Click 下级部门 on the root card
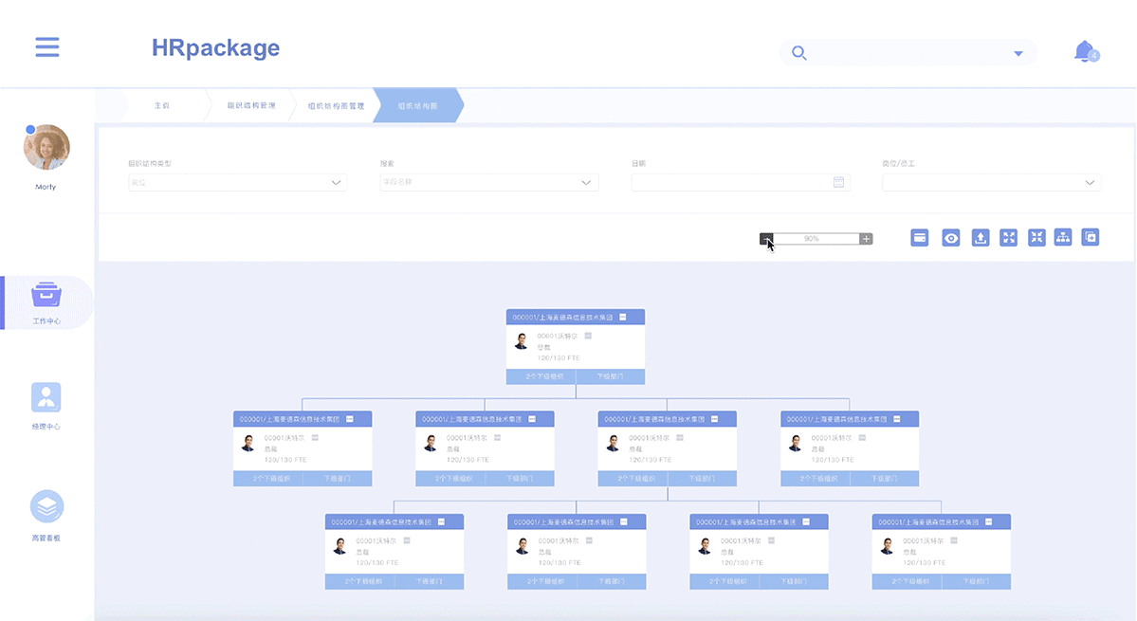 [x=611, y=376]
